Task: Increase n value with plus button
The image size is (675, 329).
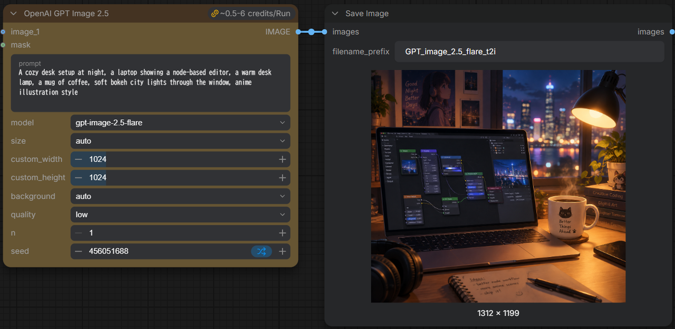Action: pos(283,233)
